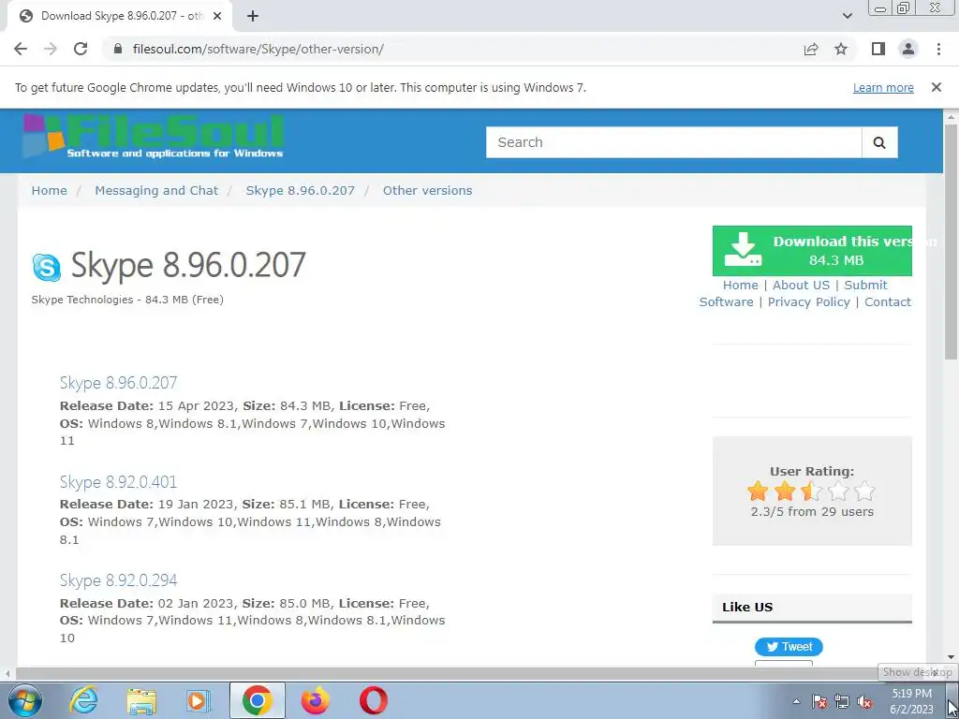Viewport: 959px width, 719px height.
Task: Show hidden system tray icons
Action: point(796,701)
